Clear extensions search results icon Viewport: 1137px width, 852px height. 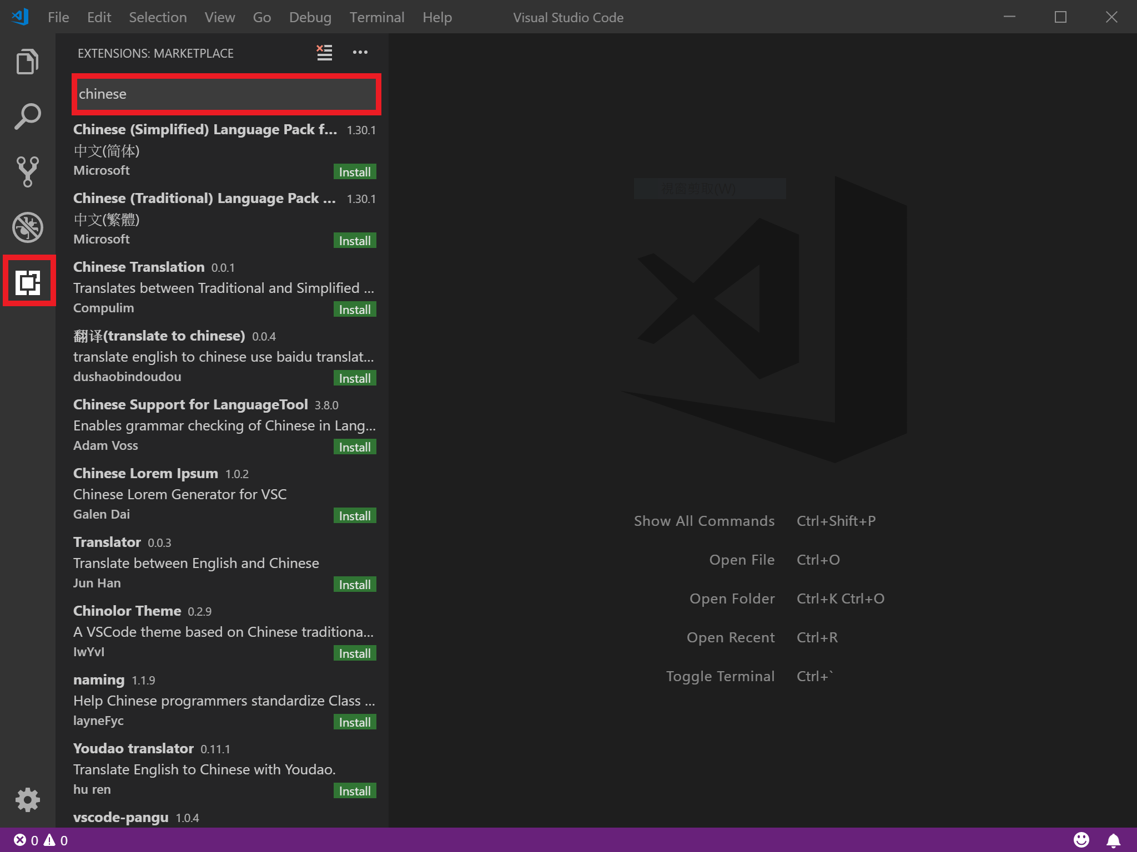pos(324,53)
